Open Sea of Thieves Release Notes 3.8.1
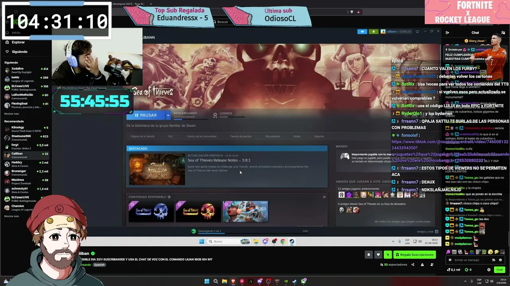 point(219,160)
